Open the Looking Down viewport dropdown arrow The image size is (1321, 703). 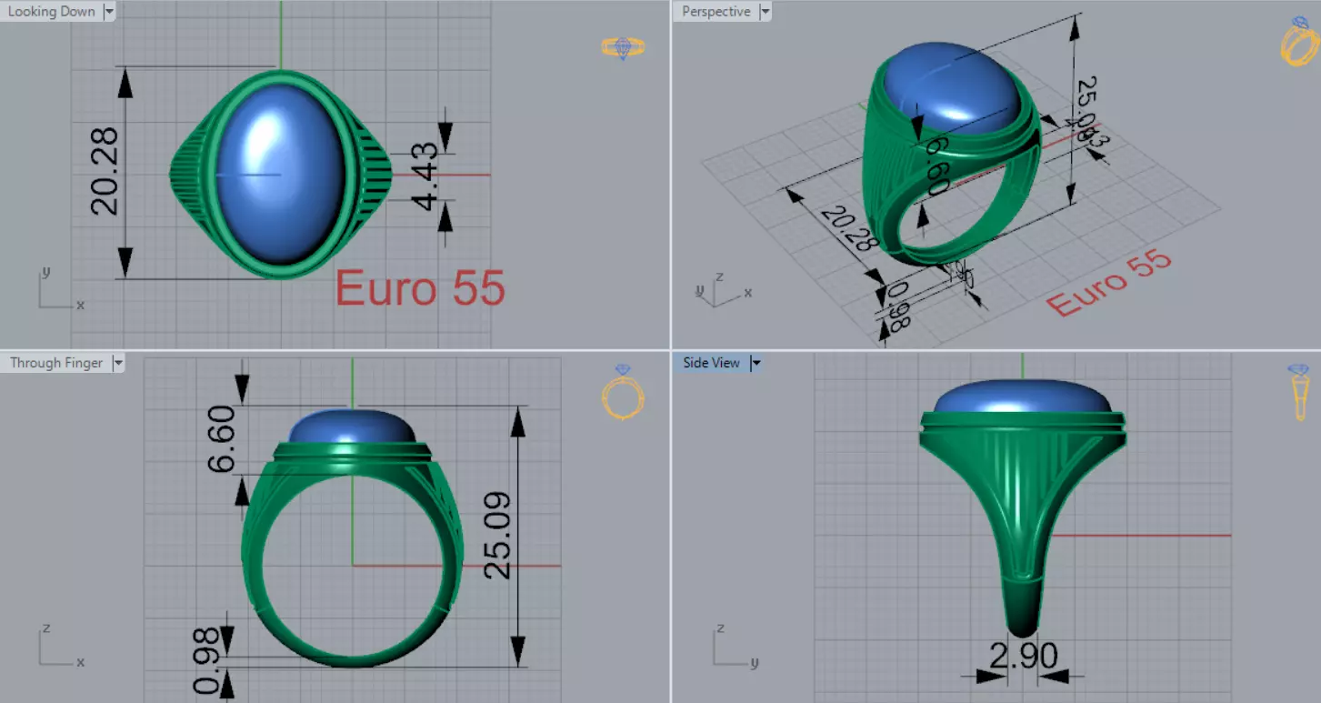tap(109, 12)
